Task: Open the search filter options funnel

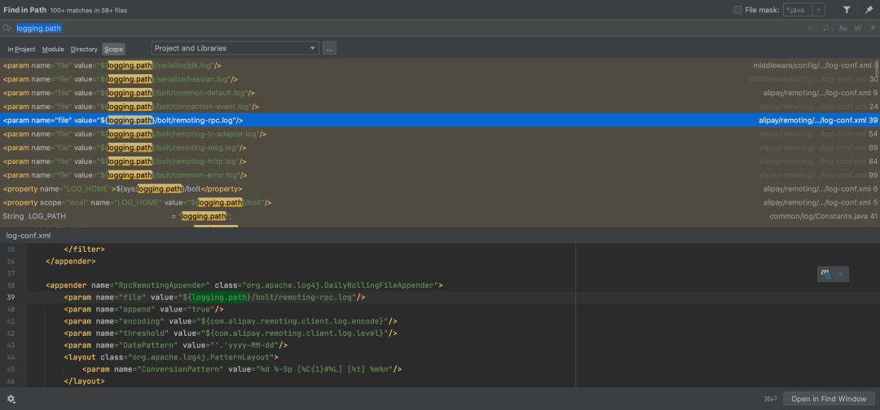Action: pos(847,10)
